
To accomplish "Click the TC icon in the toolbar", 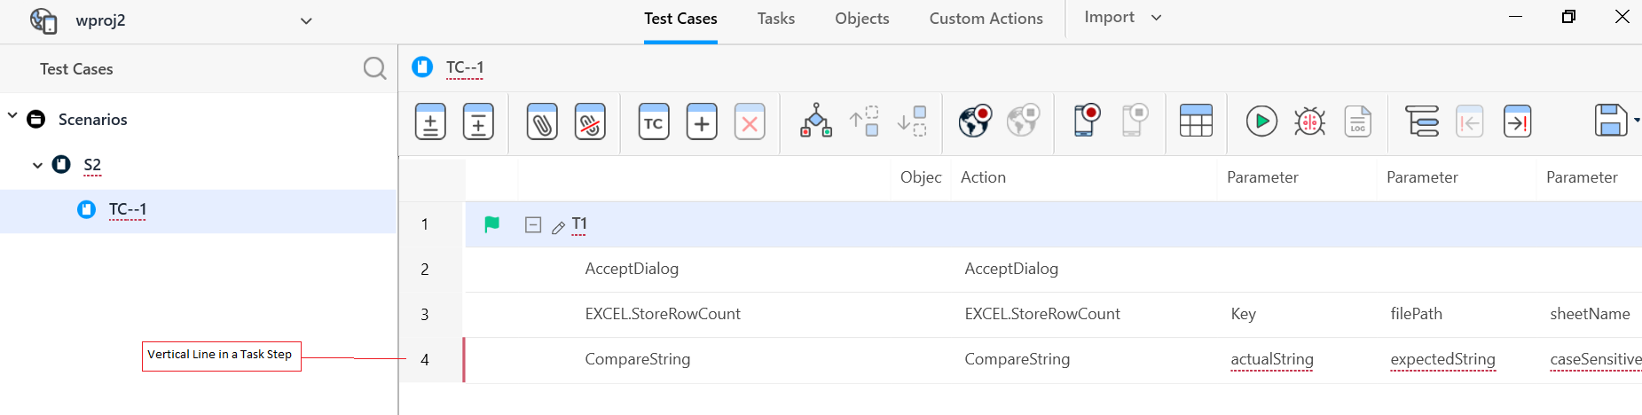I will (x=654, y=122).
